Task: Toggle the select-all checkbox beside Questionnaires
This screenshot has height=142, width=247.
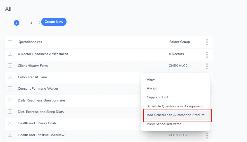Action: [10, 42]
